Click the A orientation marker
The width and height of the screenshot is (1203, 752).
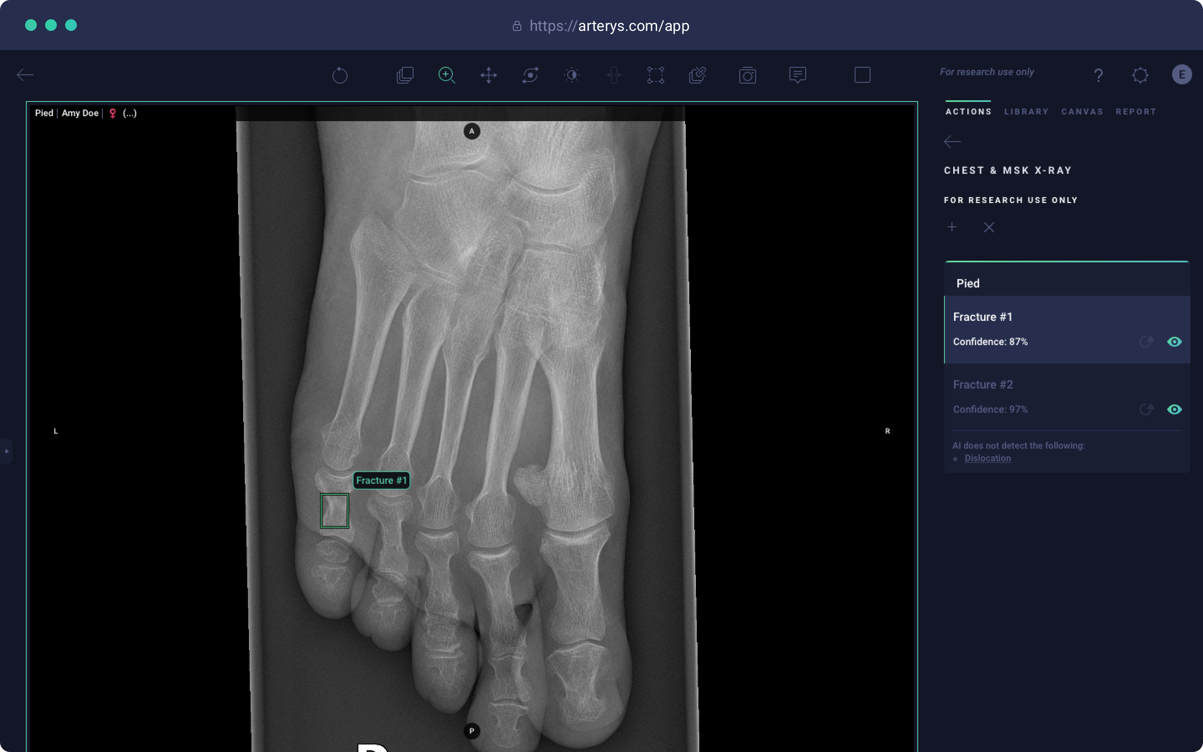click(x=472, y=131)
